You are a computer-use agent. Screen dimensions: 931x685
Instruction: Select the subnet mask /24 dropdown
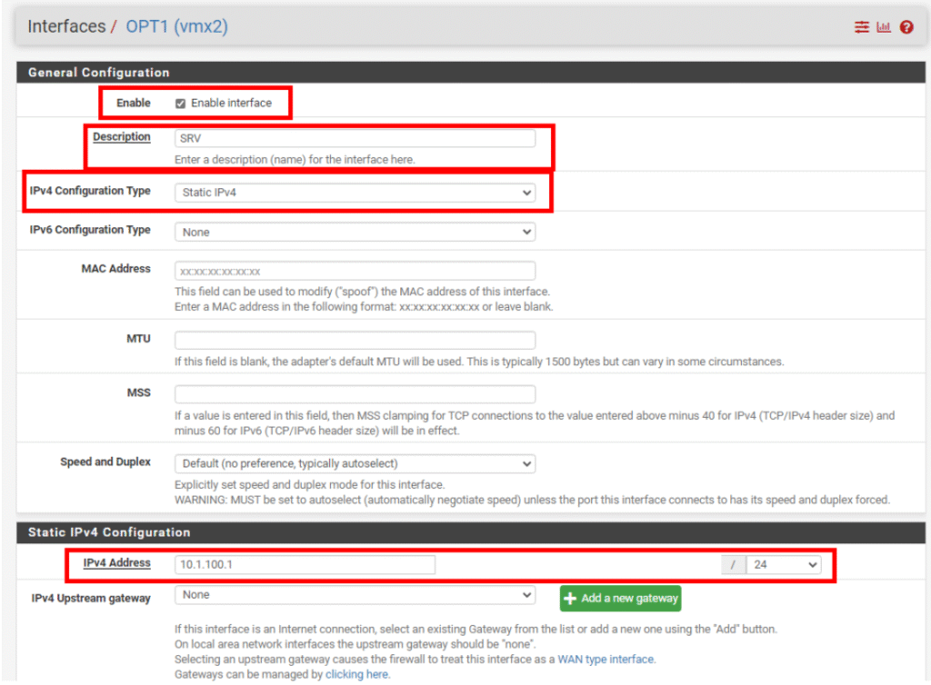coord(784,565)
